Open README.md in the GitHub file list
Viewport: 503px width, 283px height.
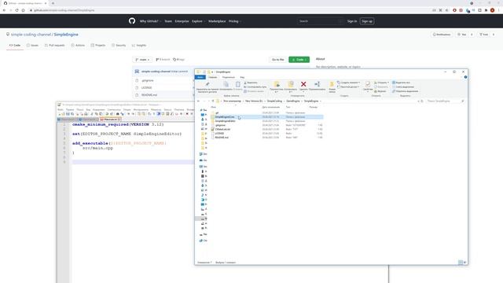pos(149,95)
